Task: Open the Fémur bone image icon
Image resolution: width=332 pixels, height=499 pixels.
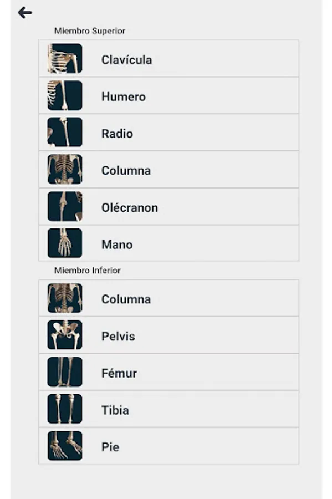Action: click(65, 371)
